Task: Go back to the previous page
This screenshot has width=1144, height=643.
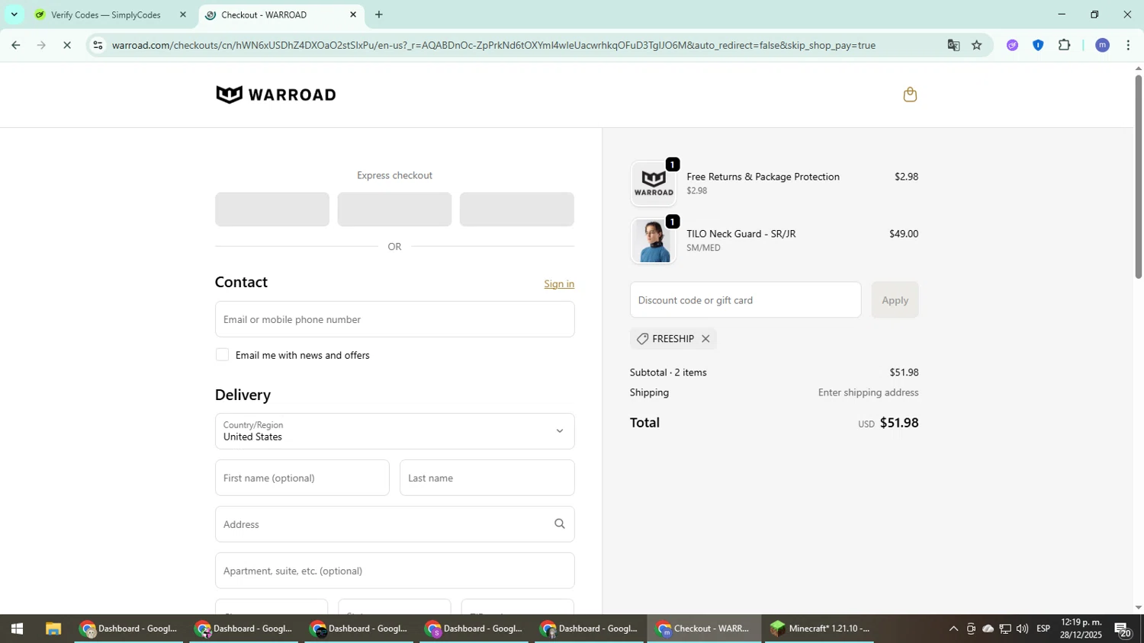Action: tap(15, 45)
